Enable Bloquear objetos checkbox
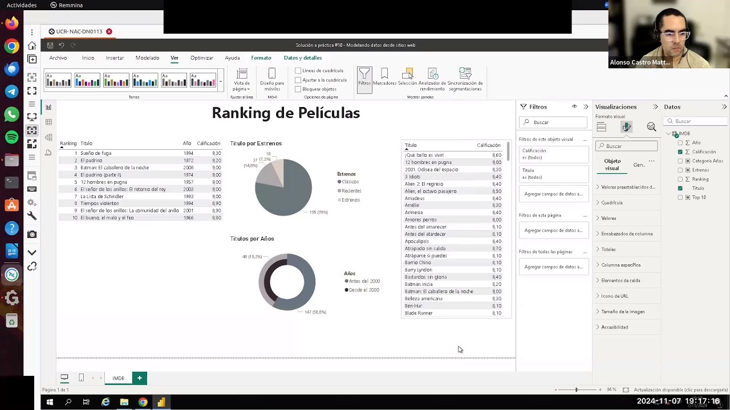Viewport: 730px width, 410px height. pyautogui.click(x=298, y=89)
